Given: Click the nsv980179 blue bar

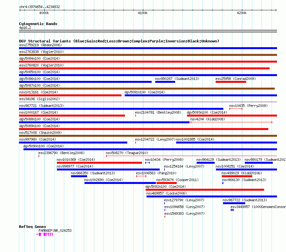Looking at the screenshot, I should (x=259, y=163).
